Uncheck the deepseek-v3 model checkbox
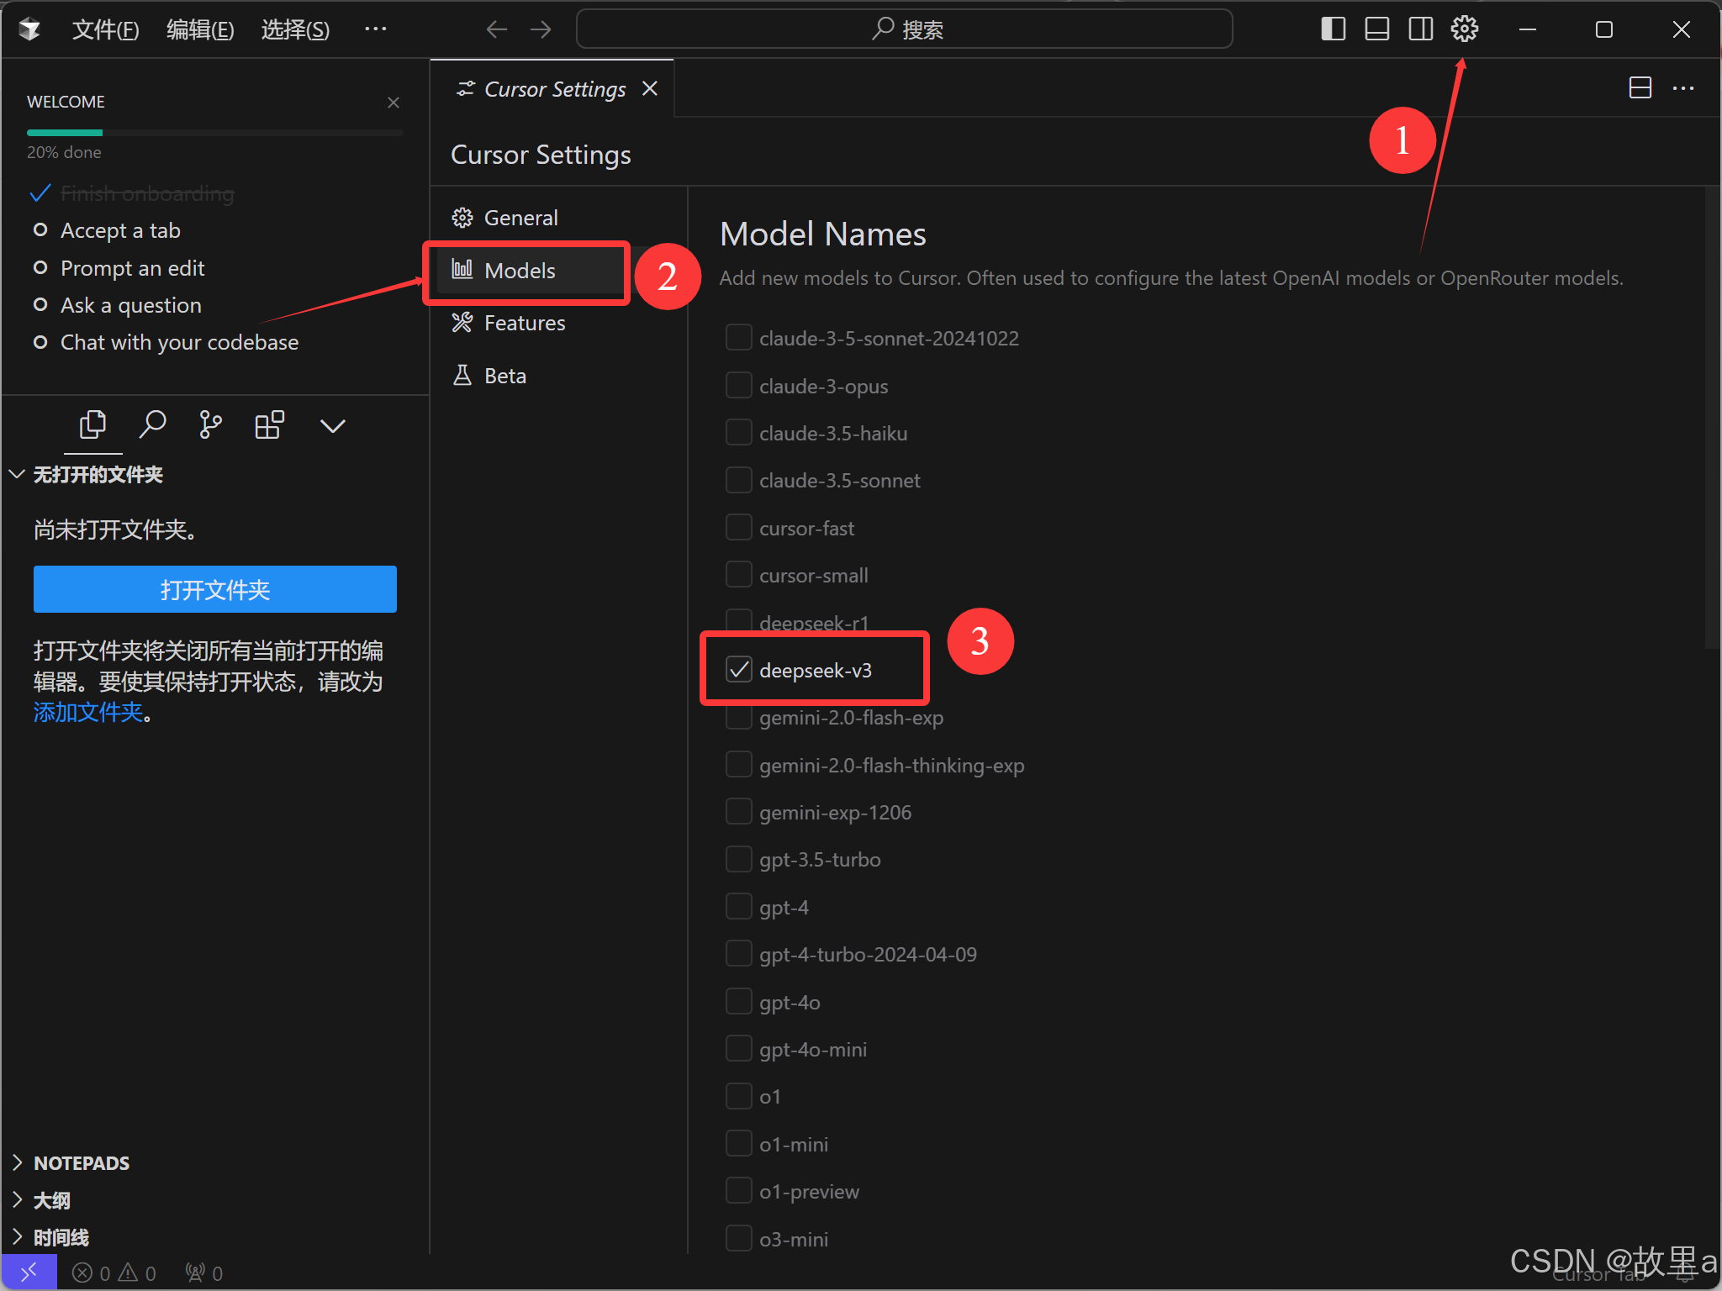 (x=738, y=670)
